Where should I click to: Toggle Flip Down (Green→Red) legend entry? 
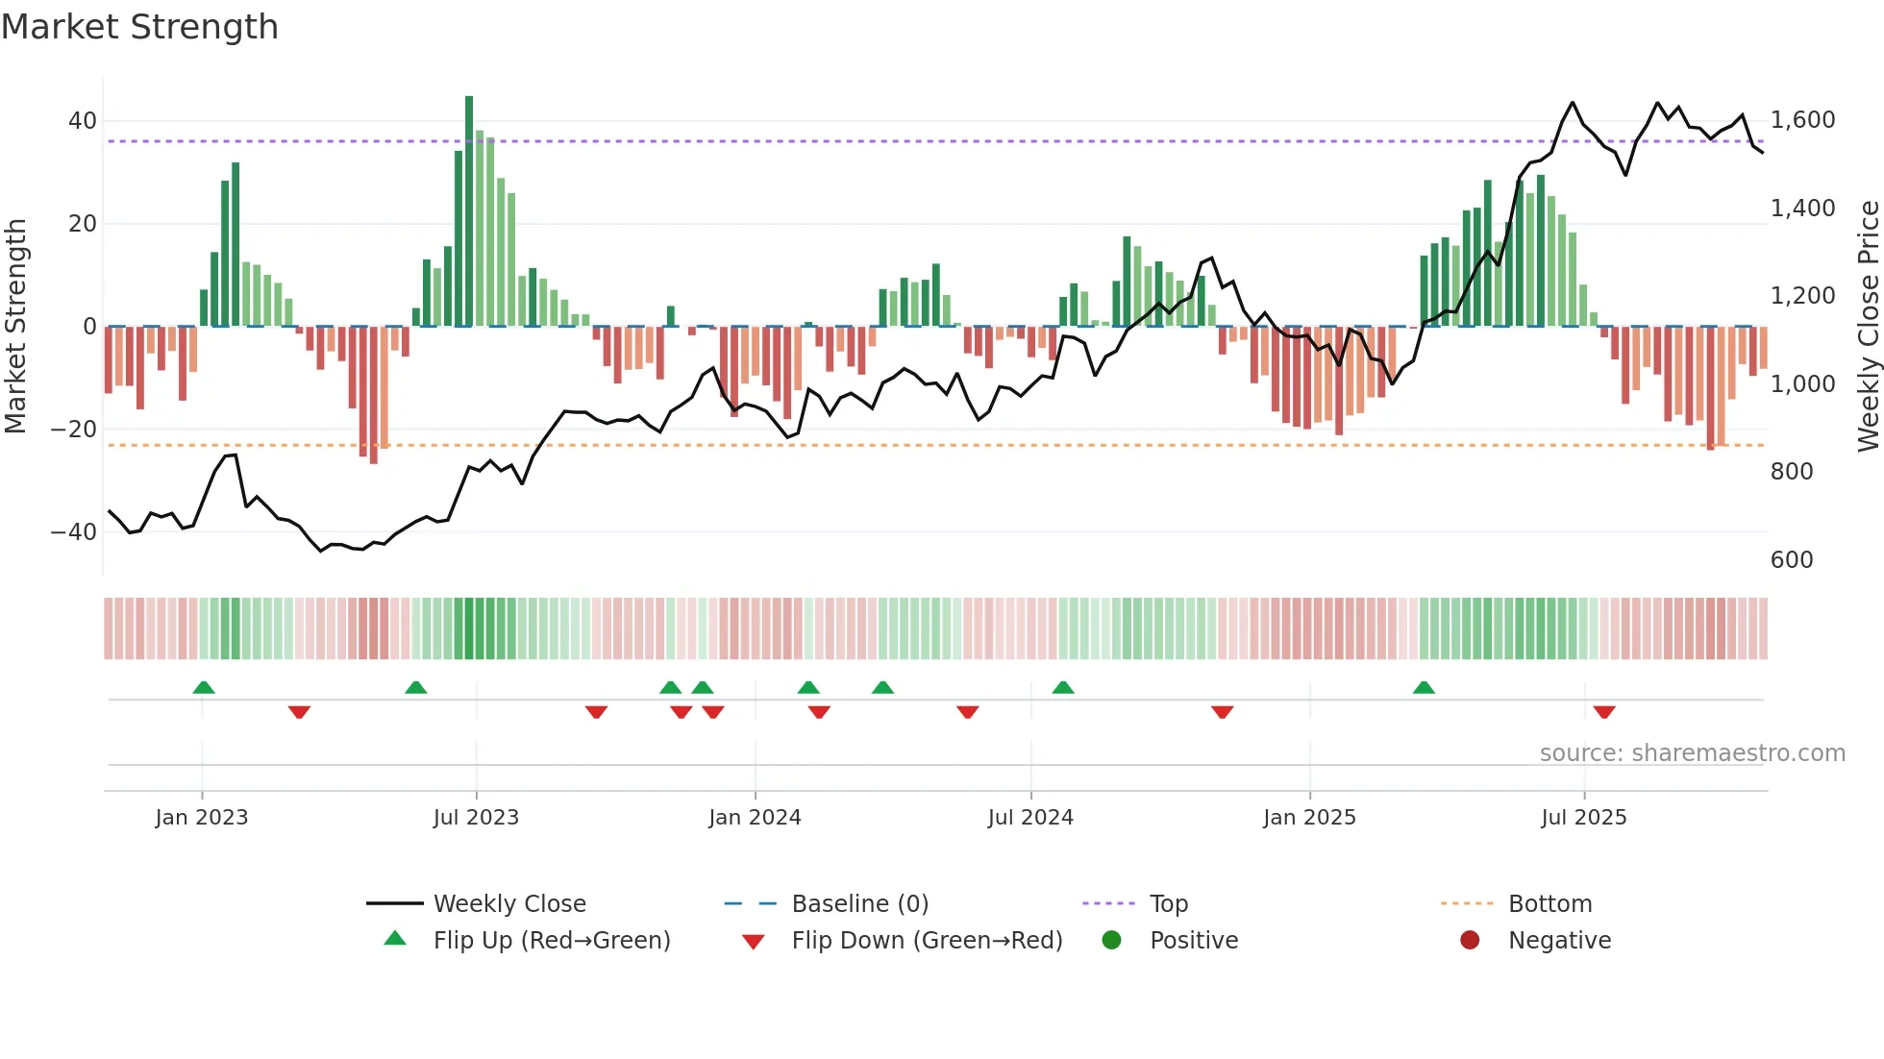[903, 940]
